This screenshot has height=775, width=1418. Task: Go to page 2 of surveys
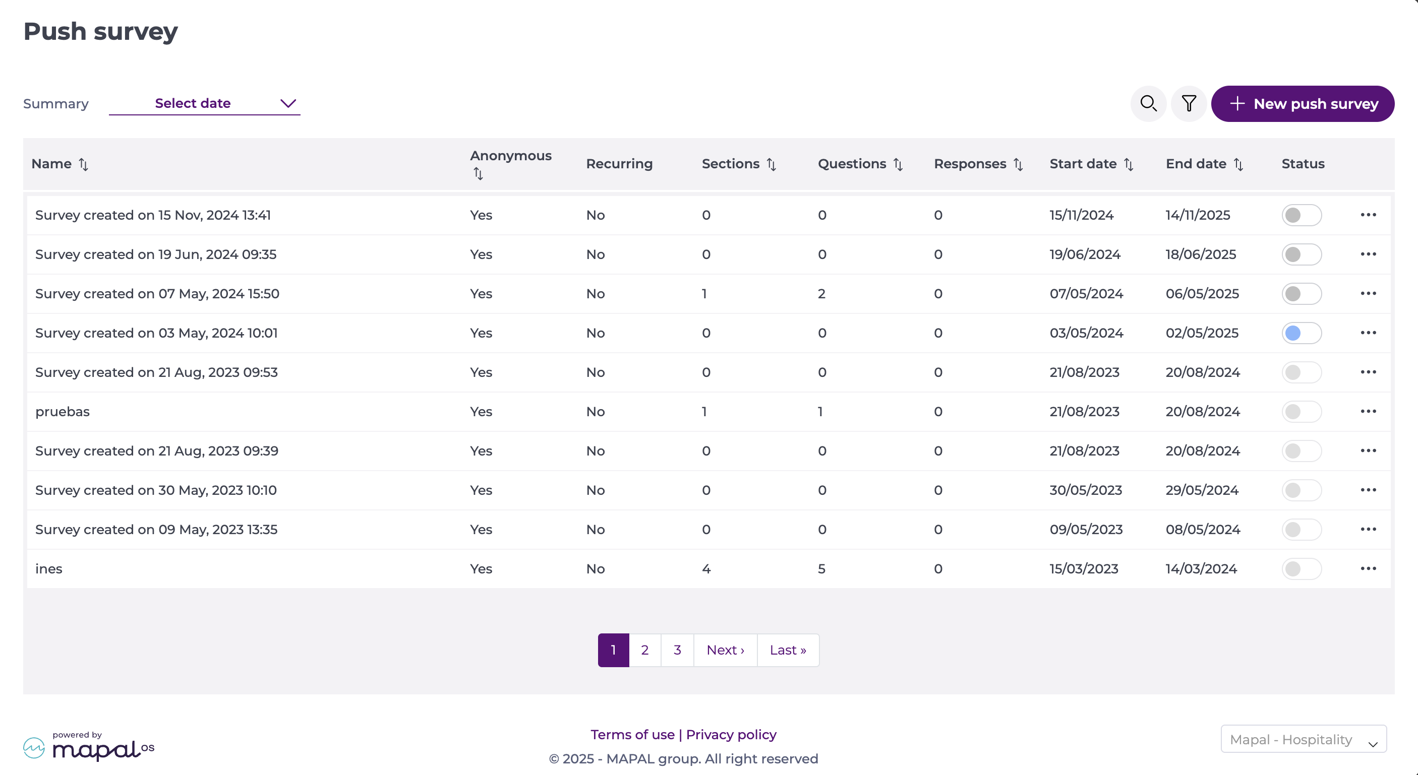(644, 650)
